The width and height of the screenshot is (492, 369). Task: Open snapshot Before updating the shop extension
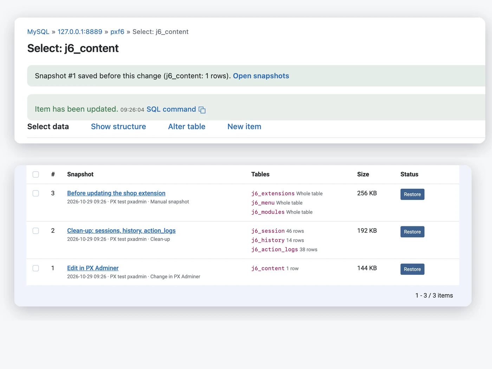click(116, 193)
